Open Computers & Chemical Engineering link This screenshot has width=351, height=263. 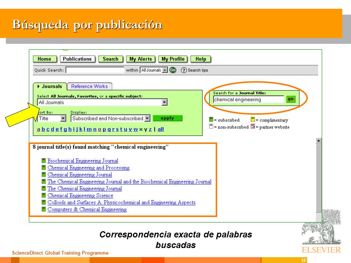point(87,209)
